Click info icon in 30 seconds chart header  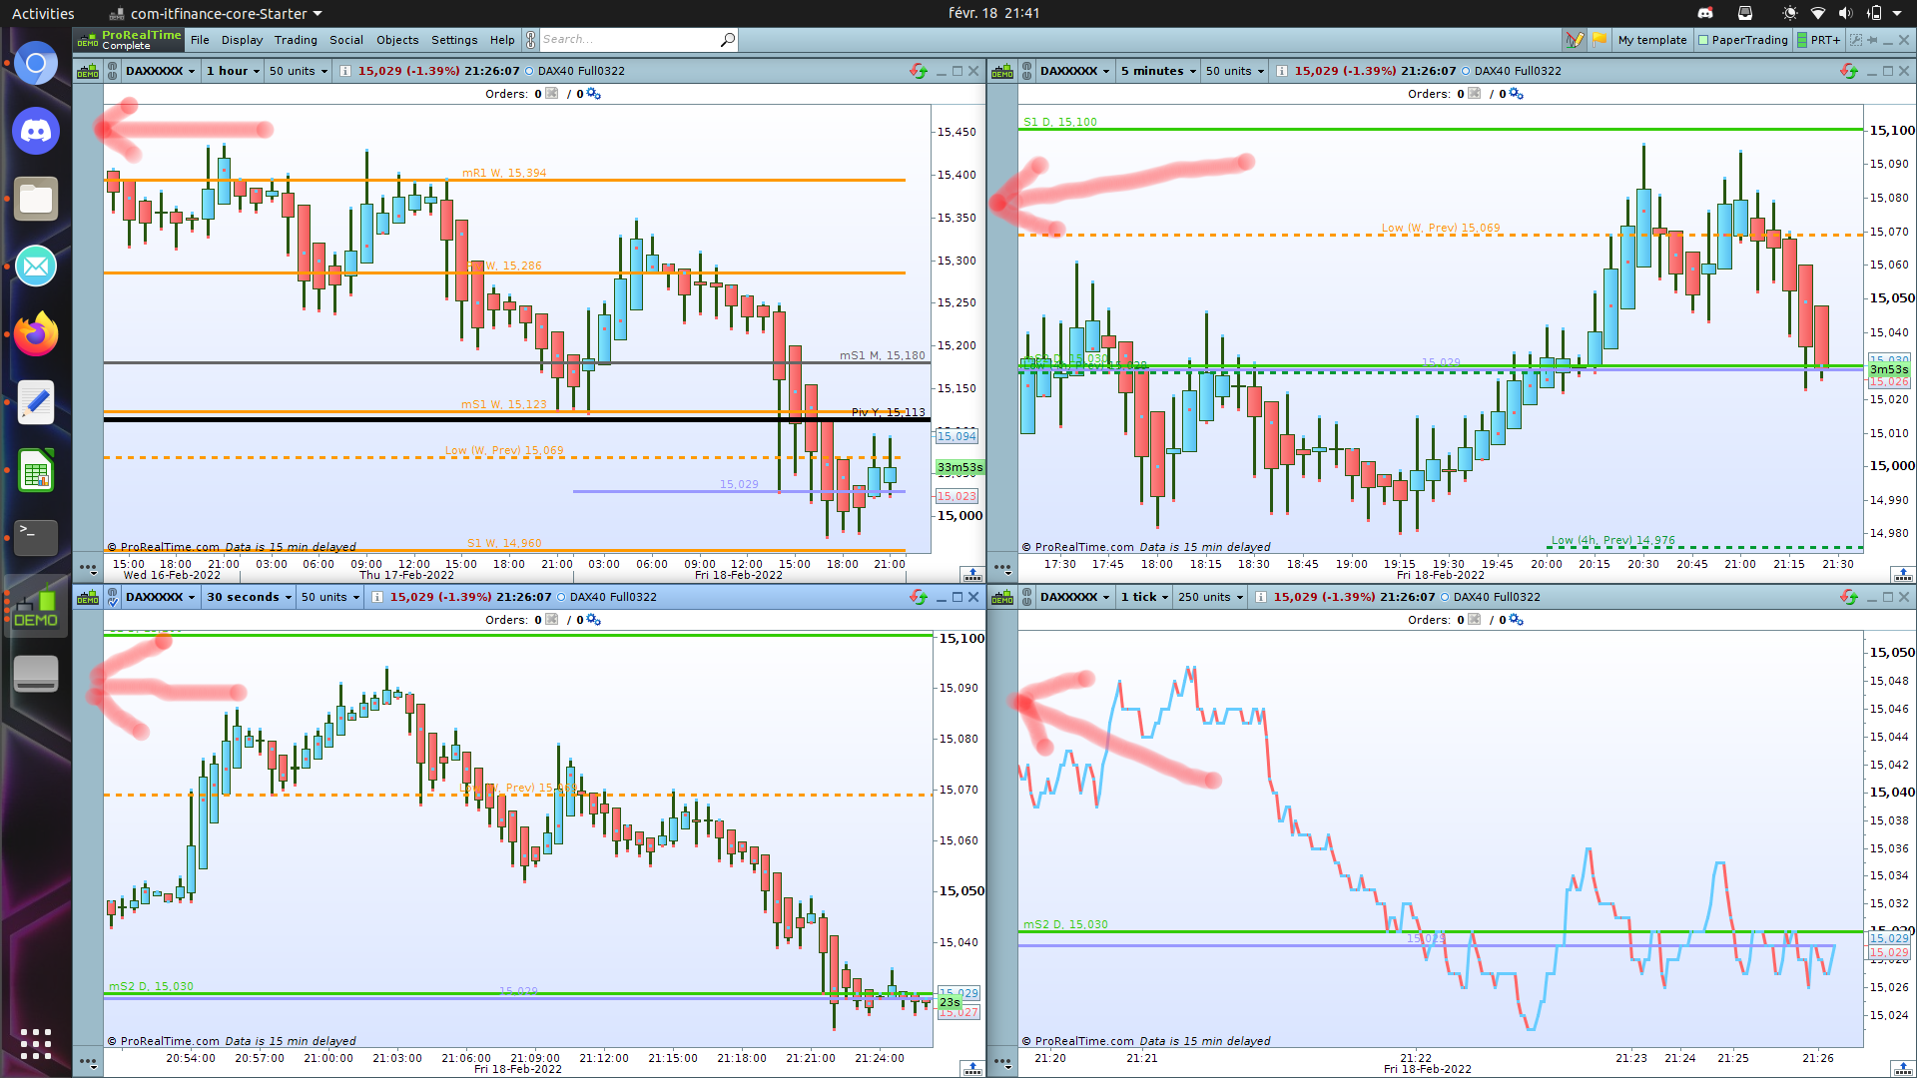376,597
